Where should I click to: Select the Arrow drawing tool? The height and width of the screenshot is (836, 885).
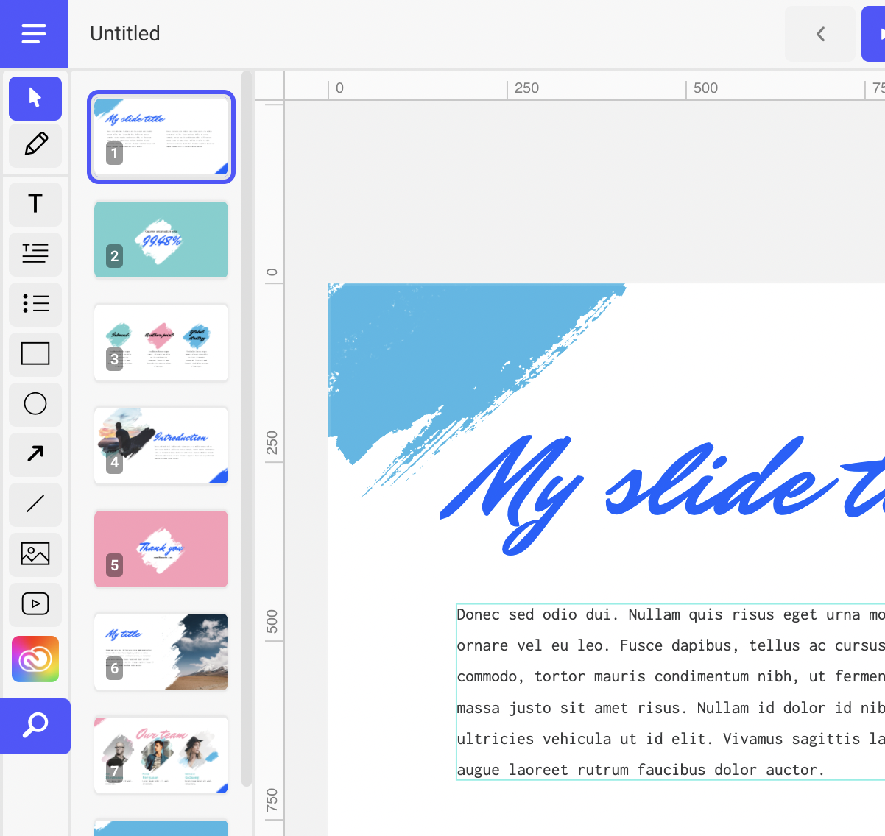(x=35, y=454)
